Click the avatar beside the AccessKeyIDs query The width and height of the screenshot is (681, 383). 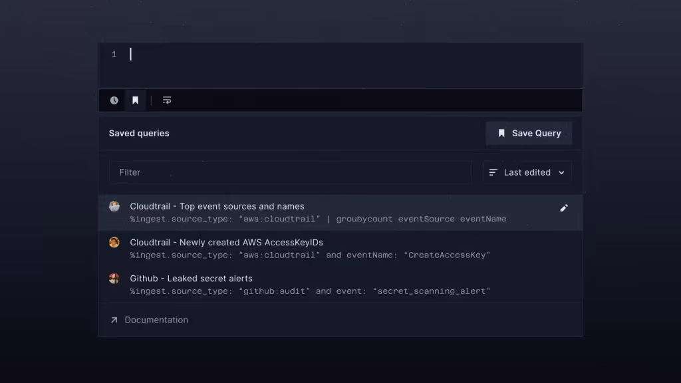coord(114,242)
